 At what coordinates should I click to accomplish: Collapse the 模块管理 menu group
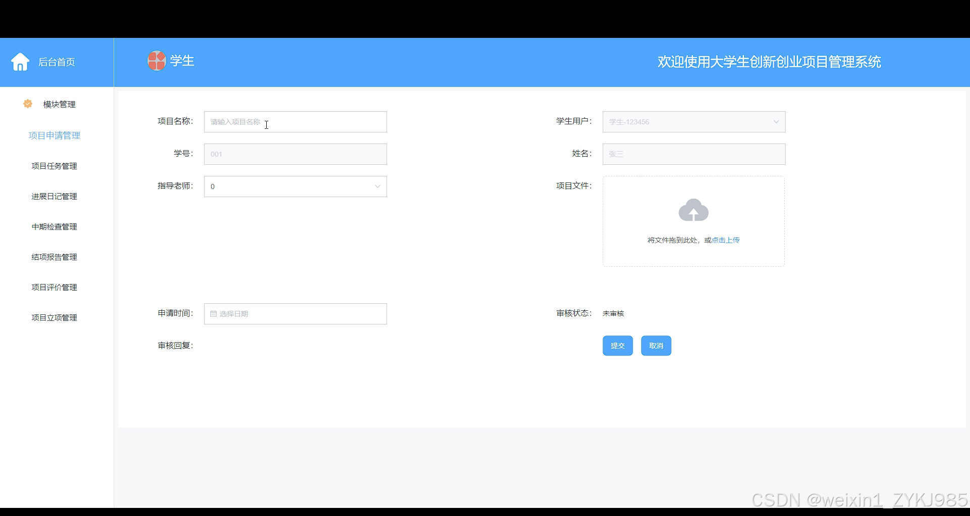(x=59, y=104)
